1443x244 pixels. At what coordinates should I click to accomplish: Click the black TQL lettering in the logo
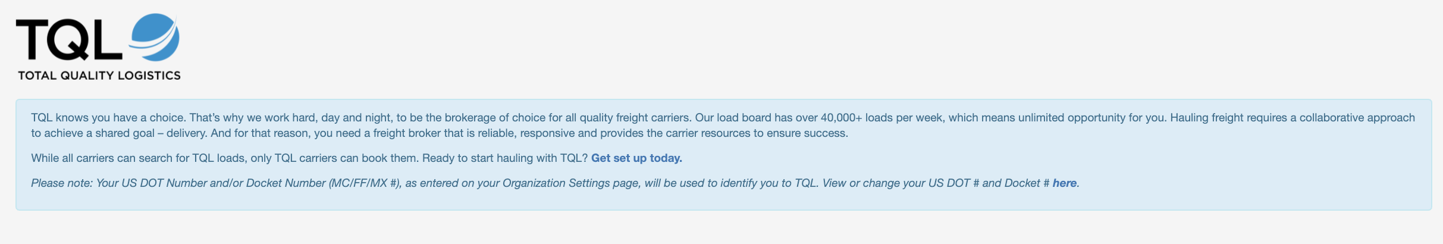tap(69, 39)
